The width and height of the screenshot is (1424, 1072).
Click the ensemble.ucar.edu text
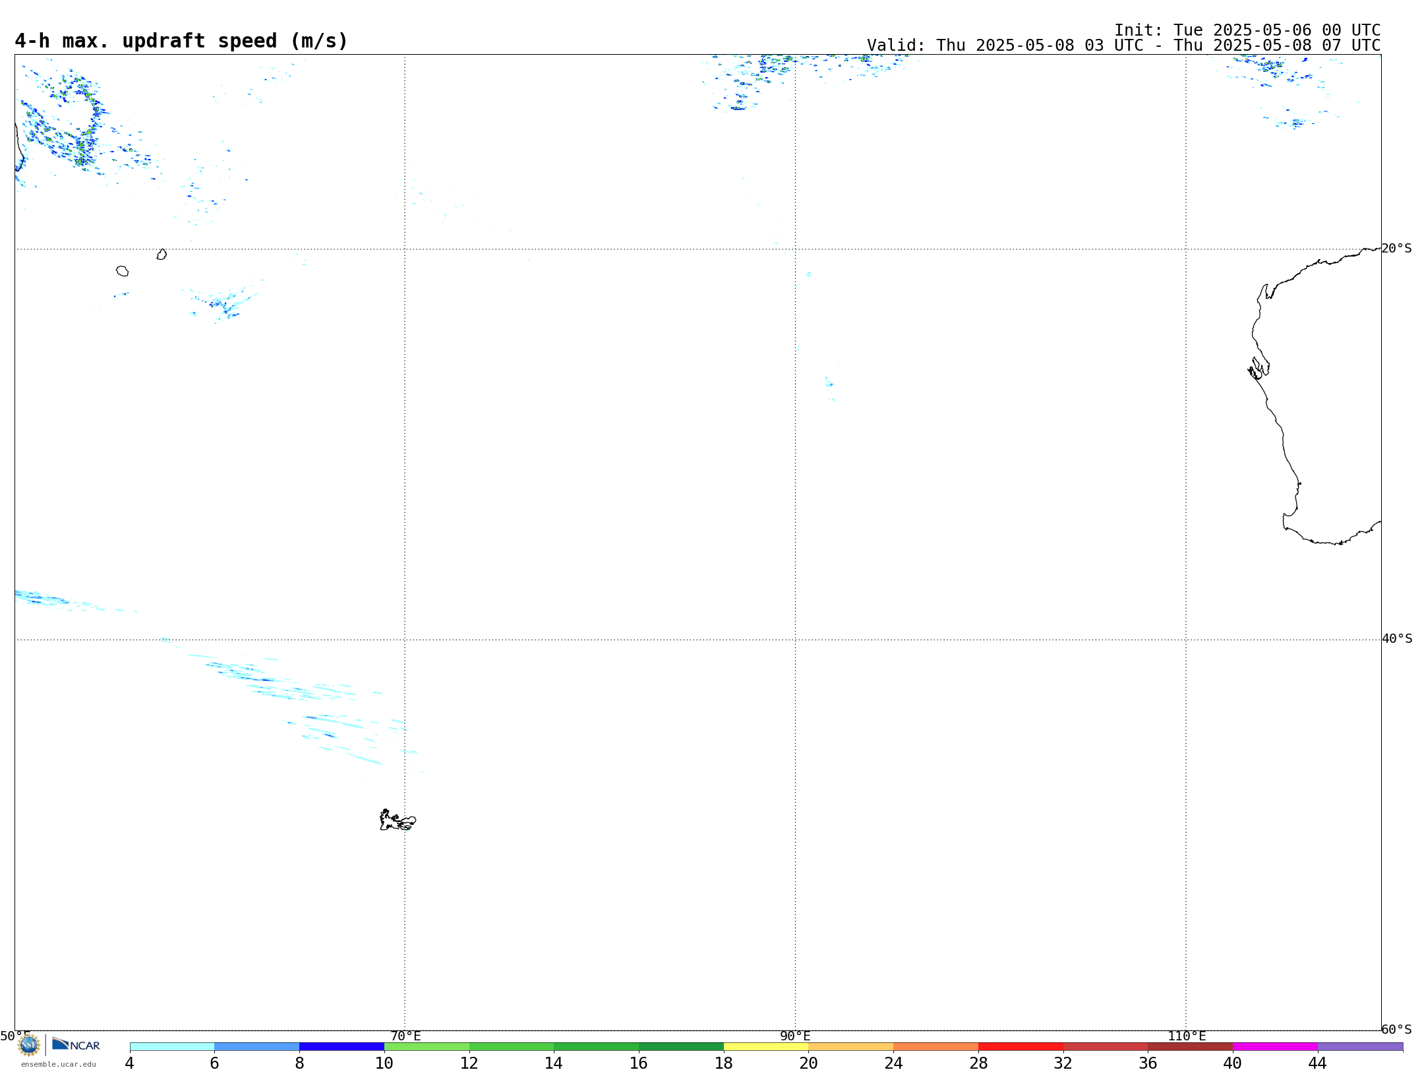tap(59, 1064)
